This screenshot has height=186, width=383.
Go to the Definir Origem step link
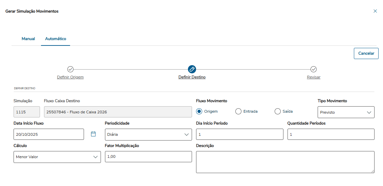click(x=70, y=77)
